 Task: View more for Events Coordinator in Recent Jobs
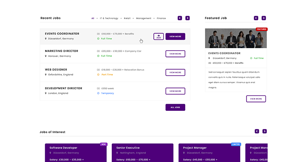175,36
